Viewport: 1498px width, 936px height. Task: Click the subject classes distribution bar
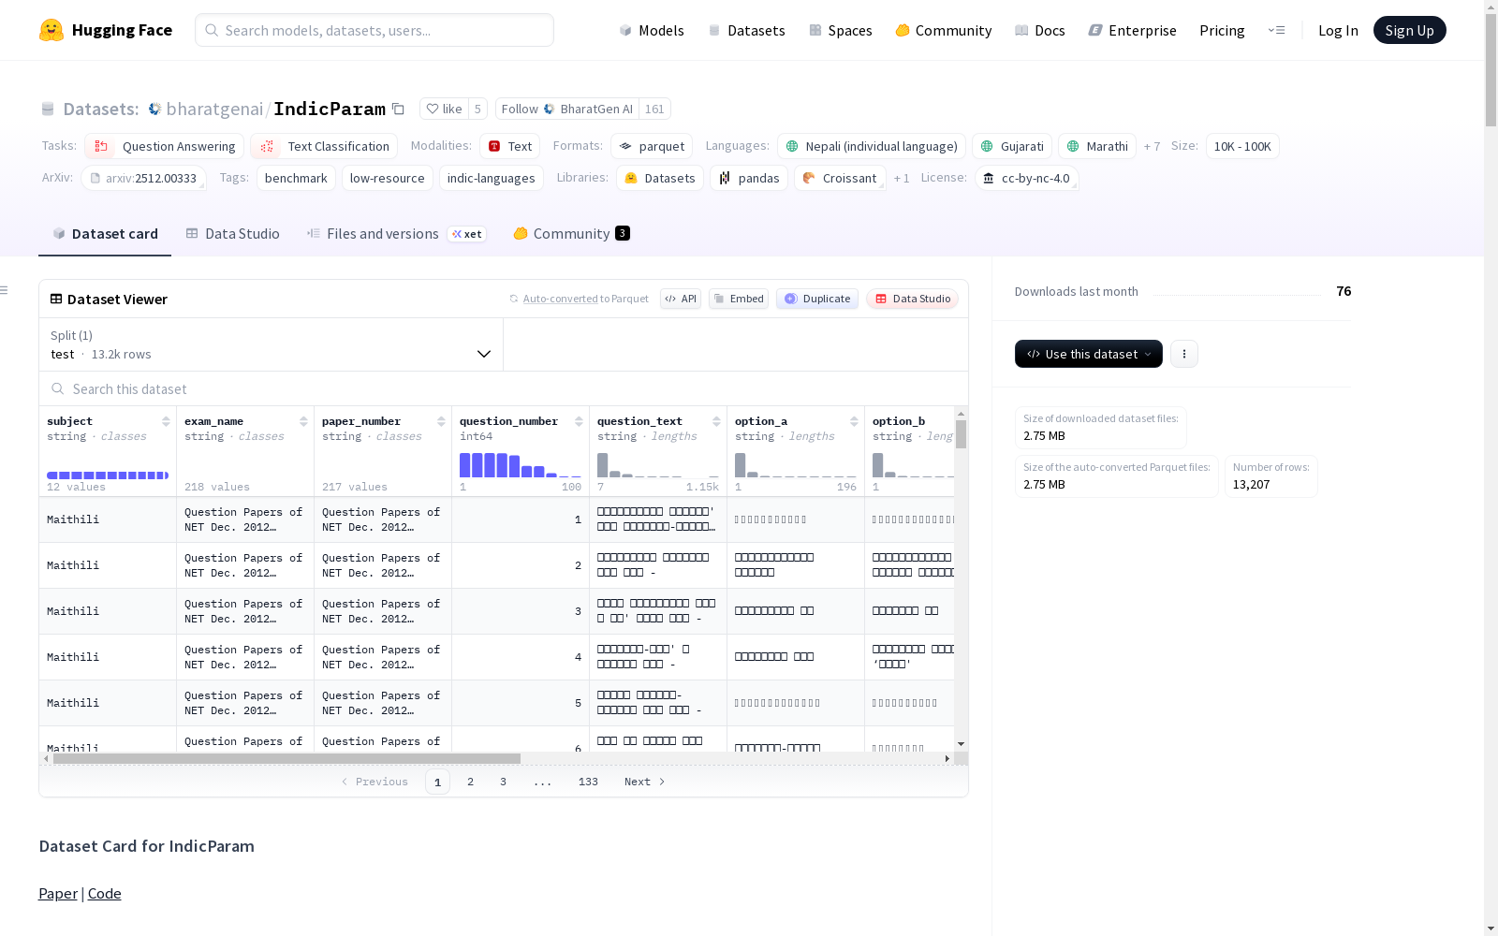pyautogui.click(x=108, y=475)
